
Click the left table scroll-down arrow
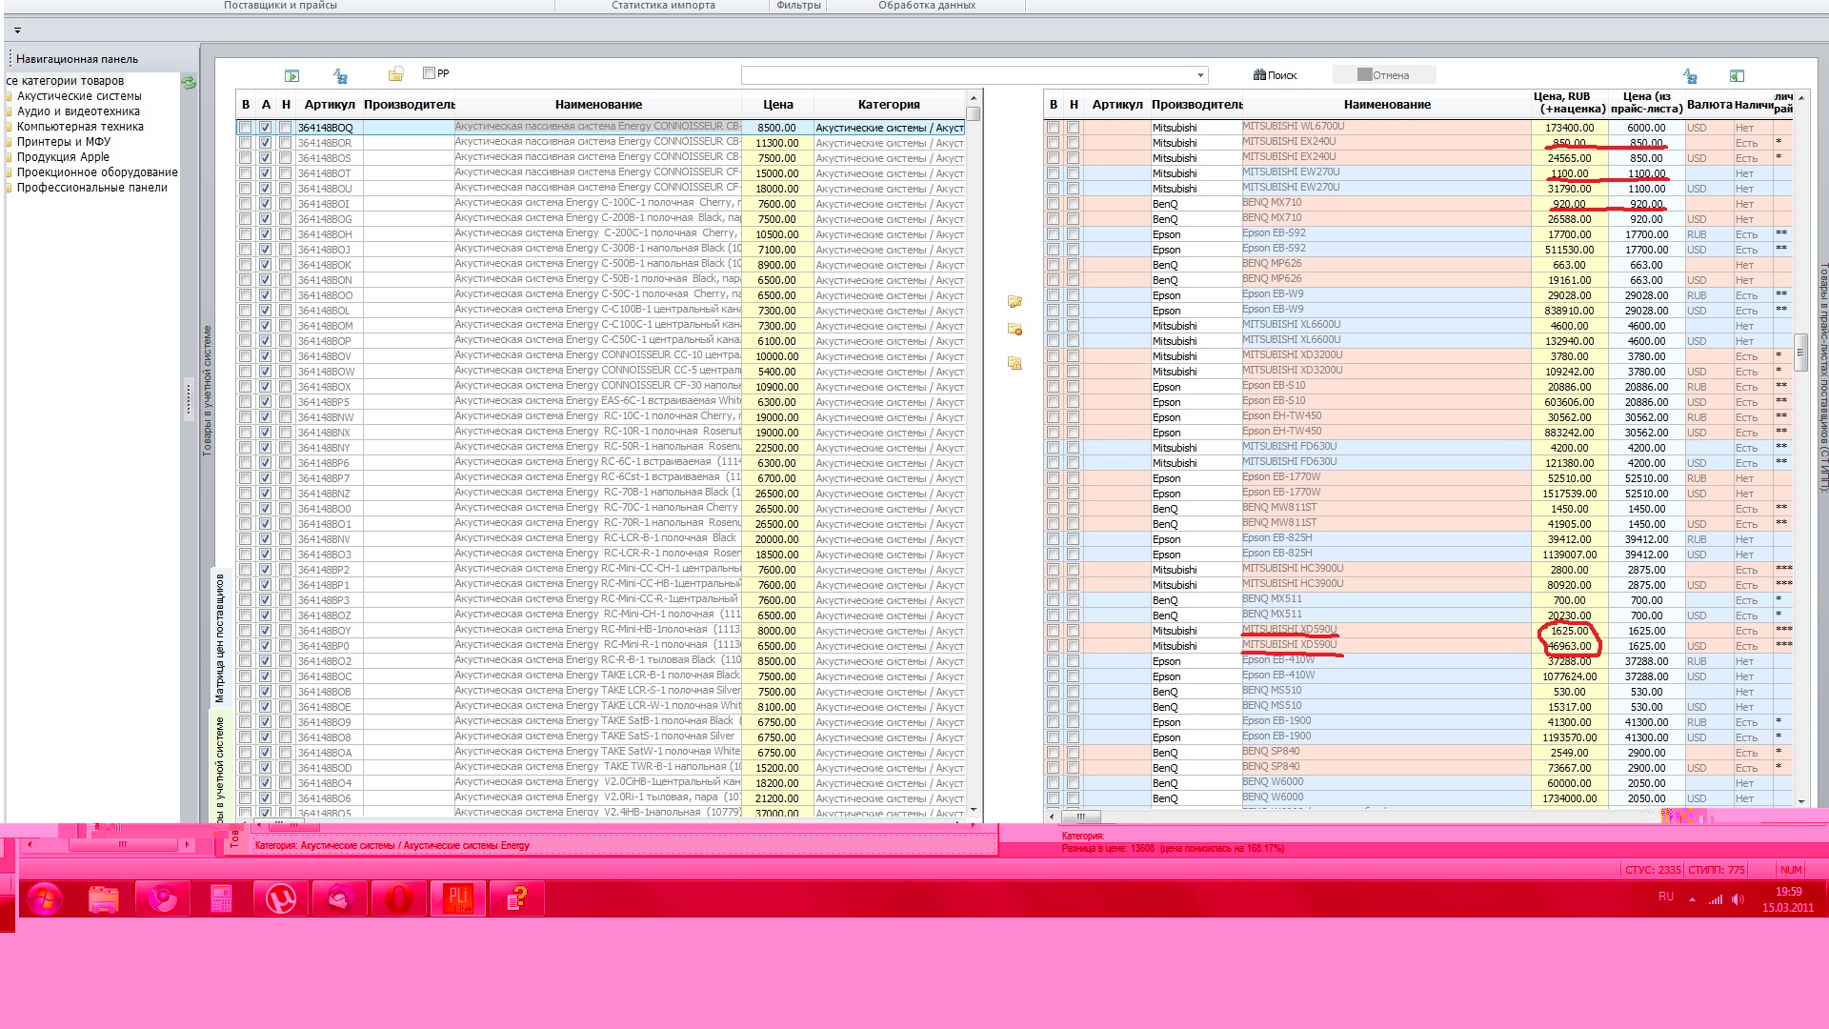(x=974, y=810)
